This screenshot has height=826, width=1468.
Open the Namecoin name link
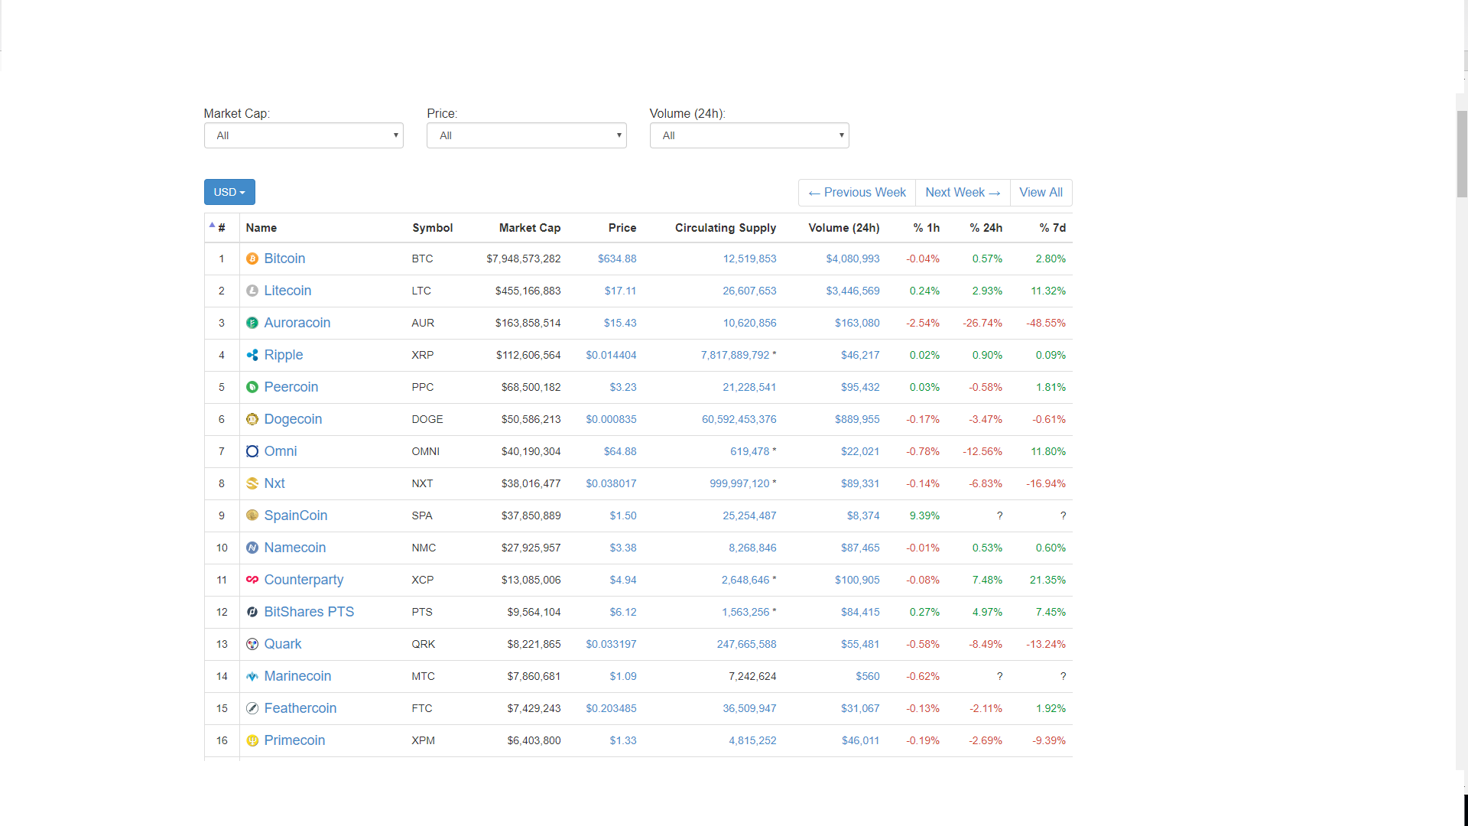(295, 548)
